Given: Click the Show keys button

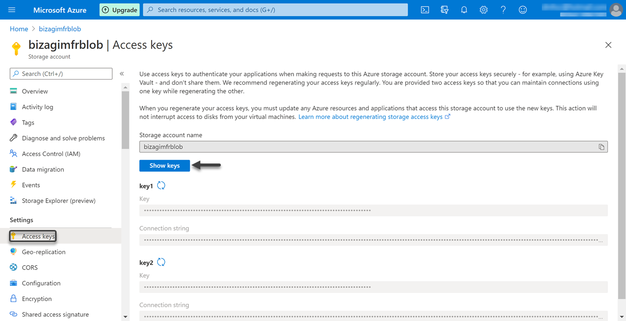Looking at the screenshot, I should point(165,165).
